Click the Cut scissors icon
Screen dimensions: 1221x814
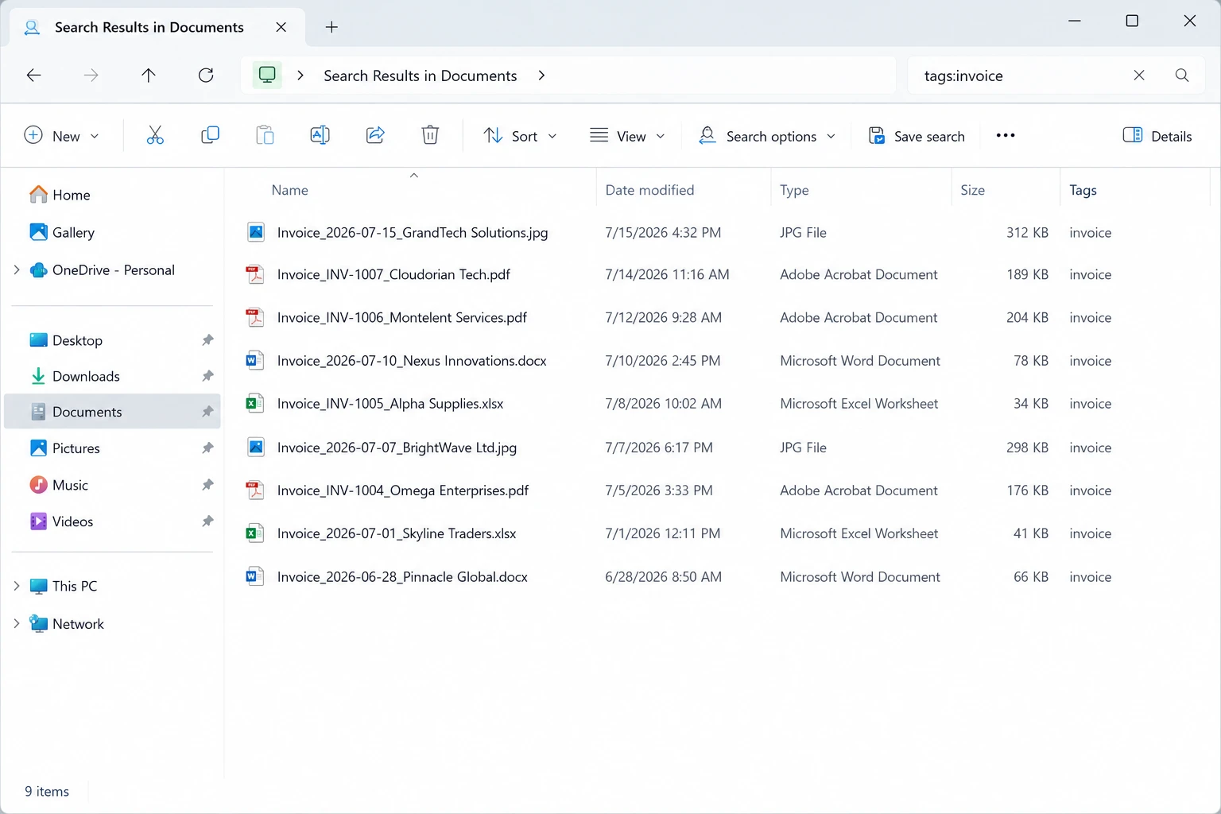155,135
